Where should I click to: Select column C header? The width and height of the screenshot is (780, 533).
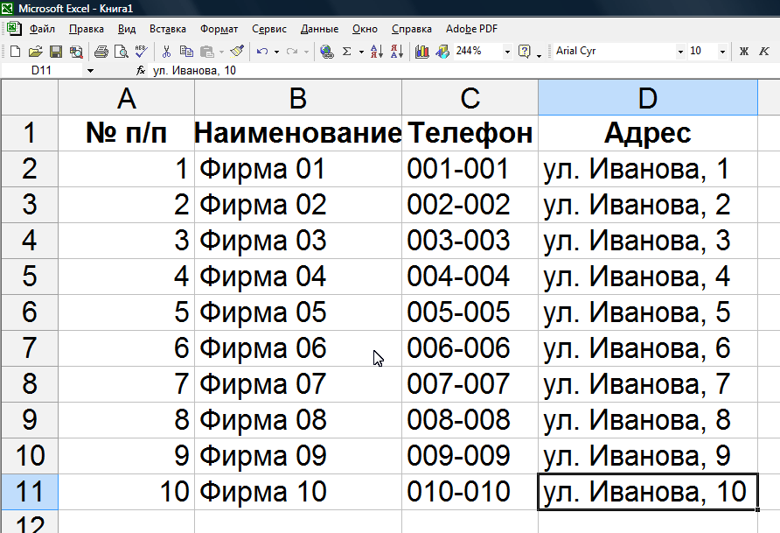point(470,97)
